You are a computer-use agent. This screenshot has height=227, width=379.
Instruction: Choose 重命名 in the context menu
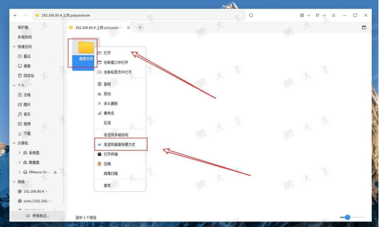pyautogui.click(x=120, y=113)
